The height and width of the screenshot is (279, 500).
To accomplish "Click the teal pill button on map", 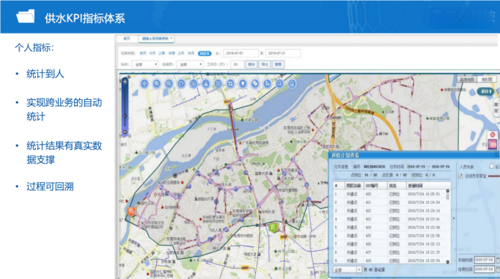I will 485,92.
